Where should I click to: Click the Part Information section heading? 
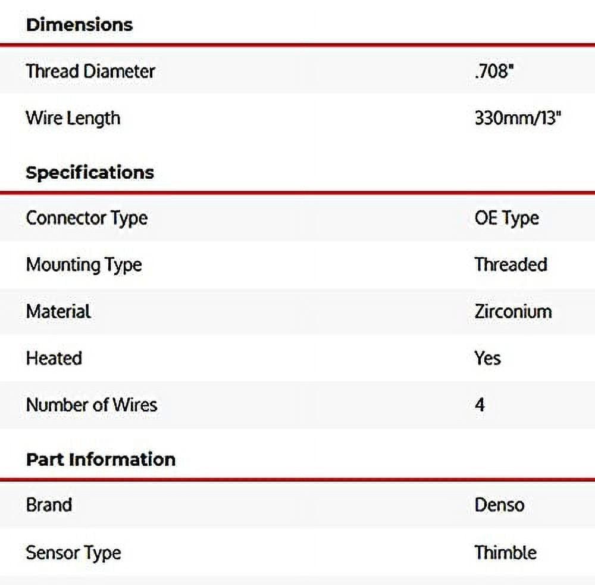(x=101, y=459)
